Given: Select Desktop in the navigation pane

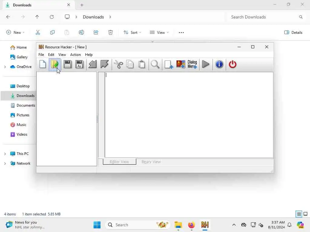Looking at the screenshot, I should tap(20, 86).
